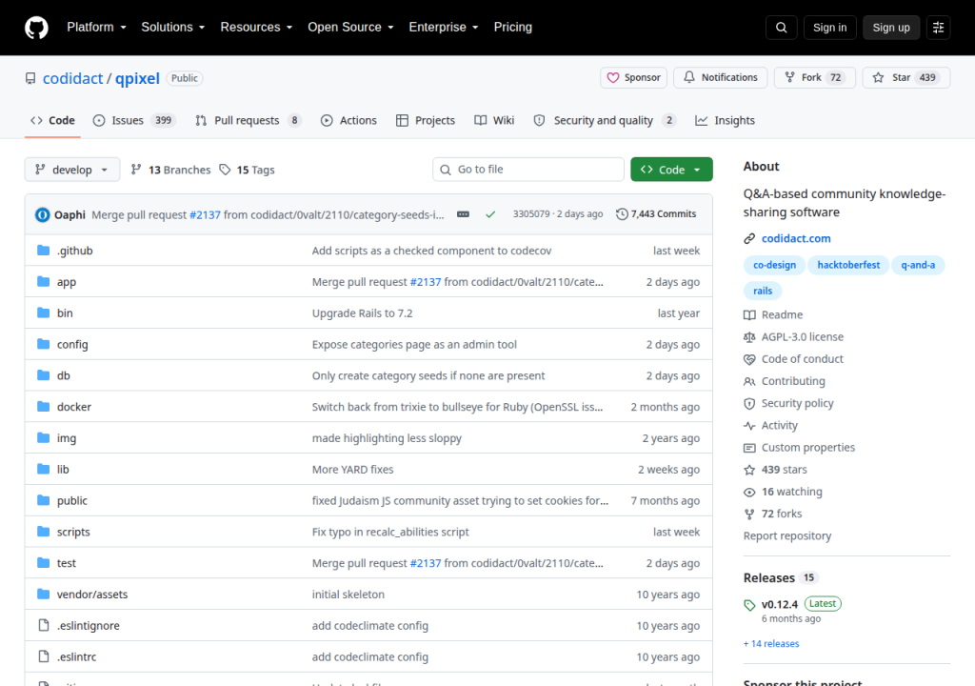View the 7,443 Commits history
The width and height of the screenshot is (975, 686).
pyautogui.click(x=656, y=214)
